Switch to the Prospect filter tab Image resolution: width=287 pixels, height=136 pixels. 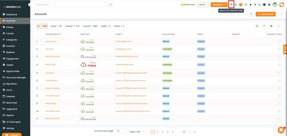tap(72, 26)
